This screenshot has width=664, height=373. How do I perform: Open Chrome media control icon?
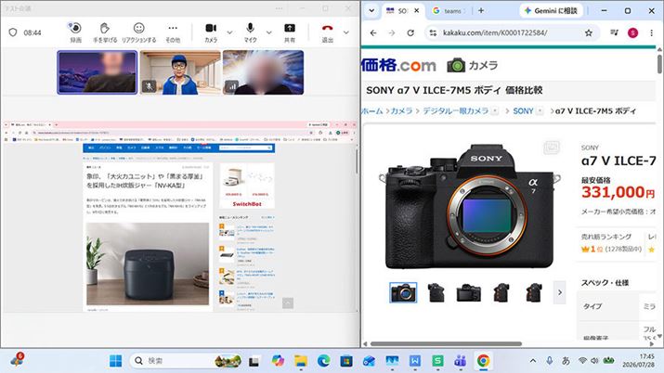tap(614, 32)
